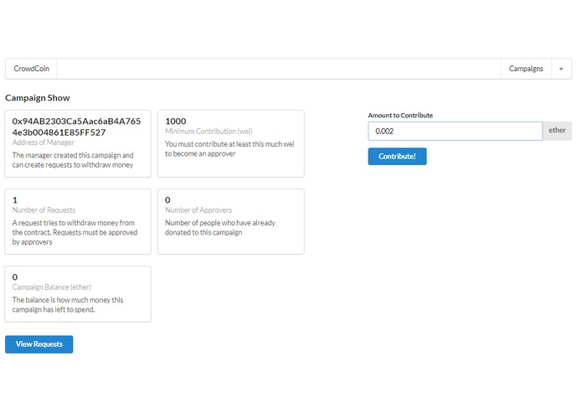This screenshot has height=414, width=582.
Task: Click the Campaign Balance (ether) label
Action: 52,287
